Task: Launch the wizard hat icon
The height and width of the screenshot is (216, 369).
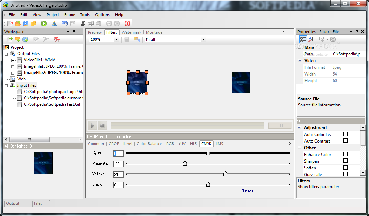Action: 54,24
